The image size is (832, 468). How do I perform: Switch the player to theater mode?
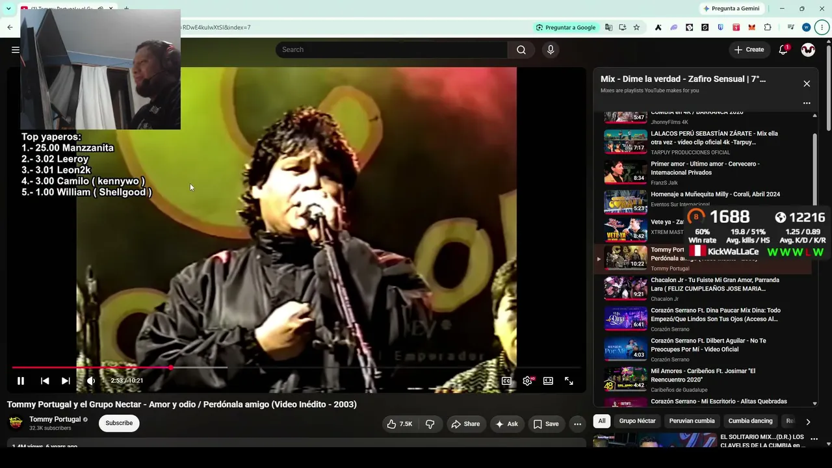548,381
